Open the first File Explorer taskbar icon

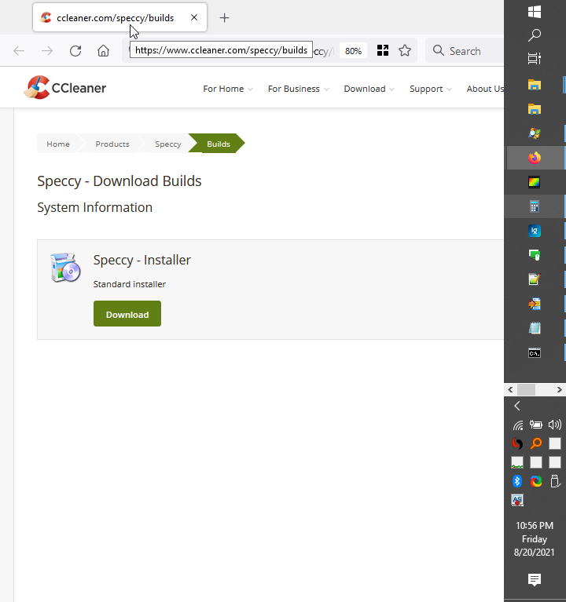(x=535, y=85)
